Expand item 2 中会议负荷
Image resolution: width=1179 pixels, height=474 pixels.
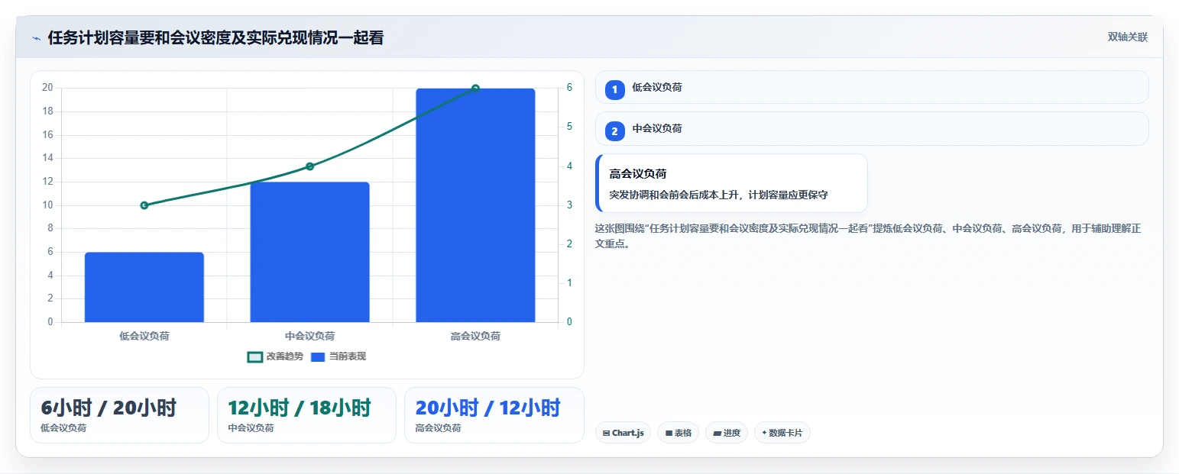tap(872, 128)
